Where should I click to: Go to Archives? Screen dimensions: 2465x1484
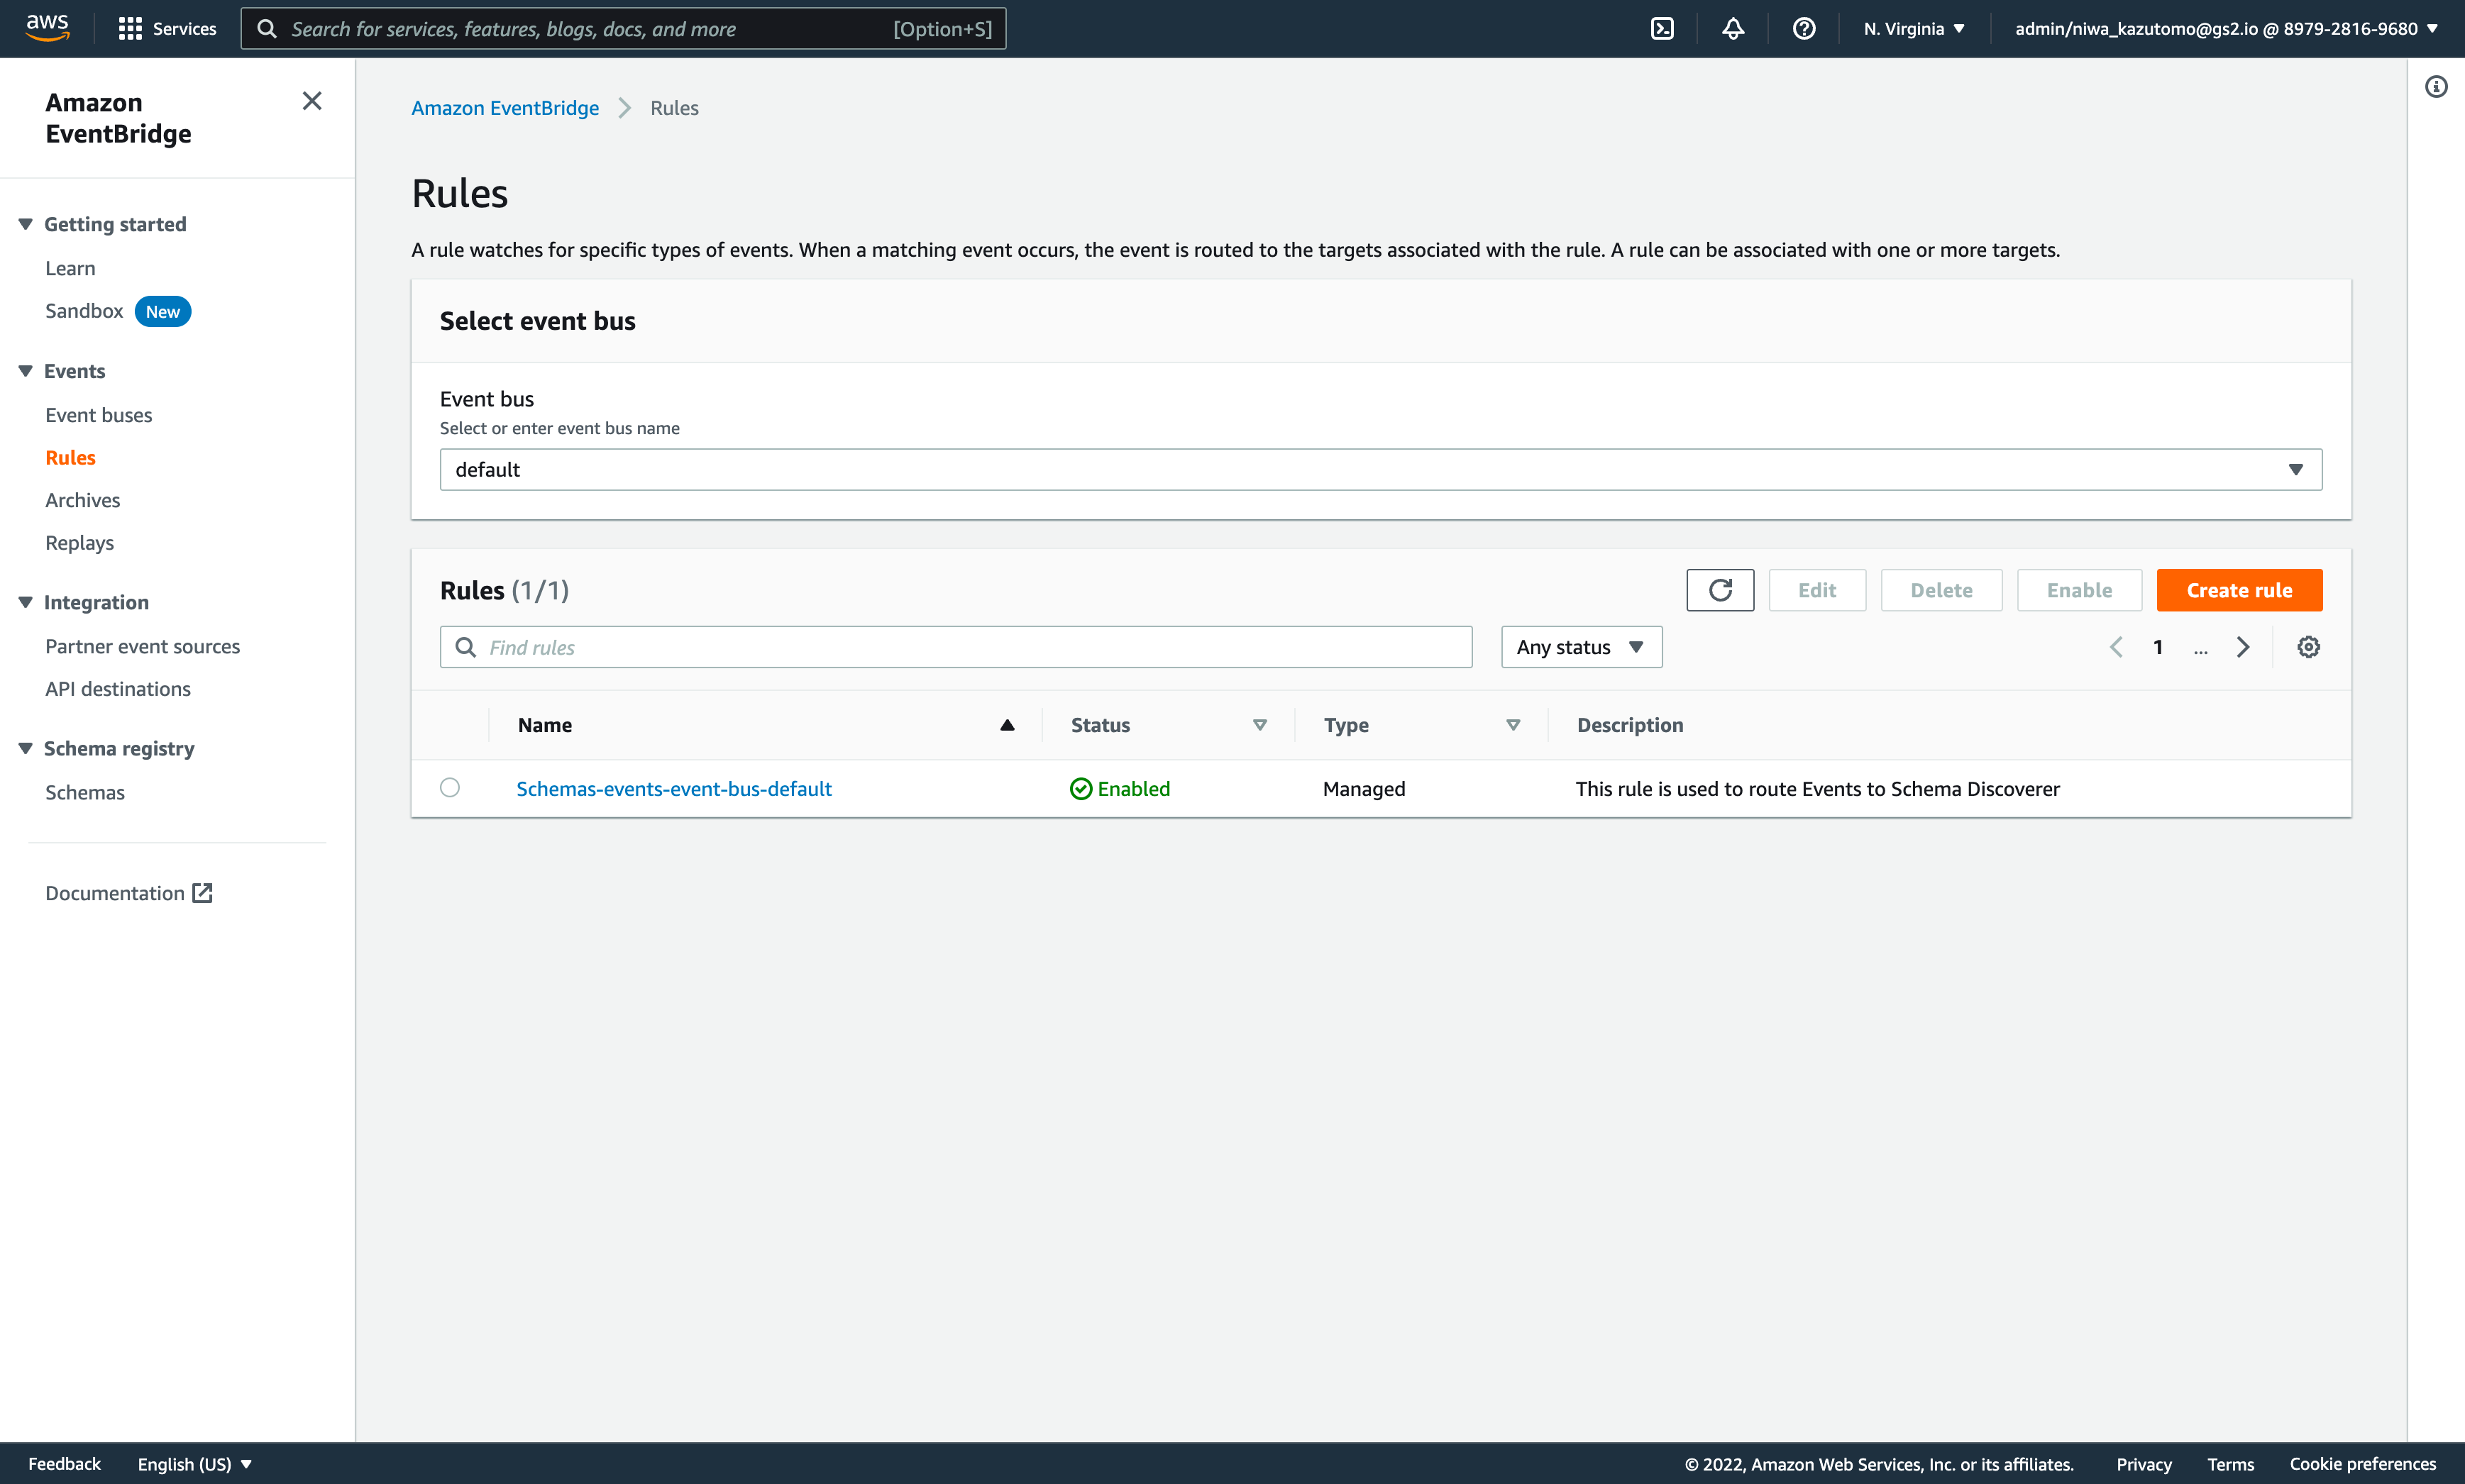coord(83,500)
